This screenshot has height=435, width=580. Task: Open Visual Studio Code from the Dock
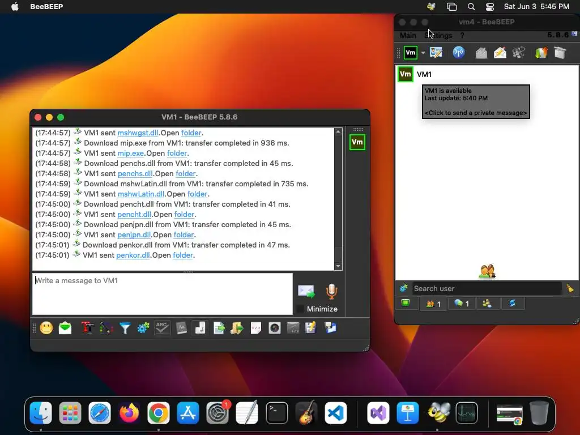click(x=336, y=413)
